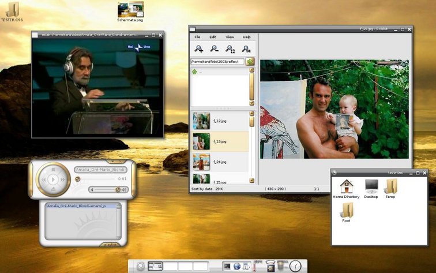The width and height of the screenshot is (436, 273).
Task: Click the green up-folder arrow in the Exhibit directory list
Action: tap(194, 72)
